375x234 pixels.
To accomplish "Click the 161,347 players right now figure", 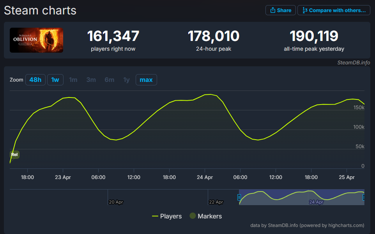I will pos(113,36).
